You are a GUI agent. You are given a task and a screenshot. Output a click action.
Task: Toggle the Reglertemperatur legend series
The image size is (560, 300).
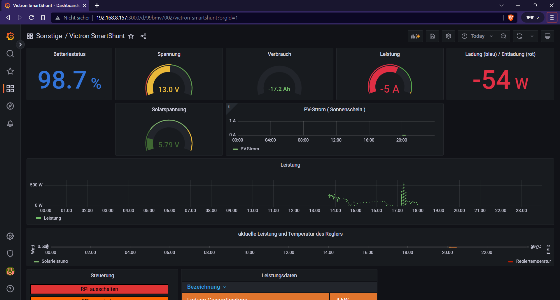pyautogui.click(x=533, y=261)
